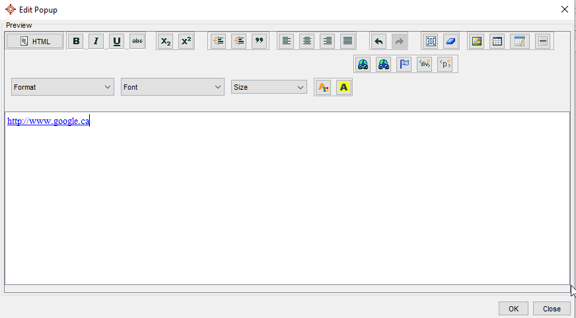Expand the Size dropdown
Image resolution: width=576 pixels, height=318 pixels.
coord(269,87)
